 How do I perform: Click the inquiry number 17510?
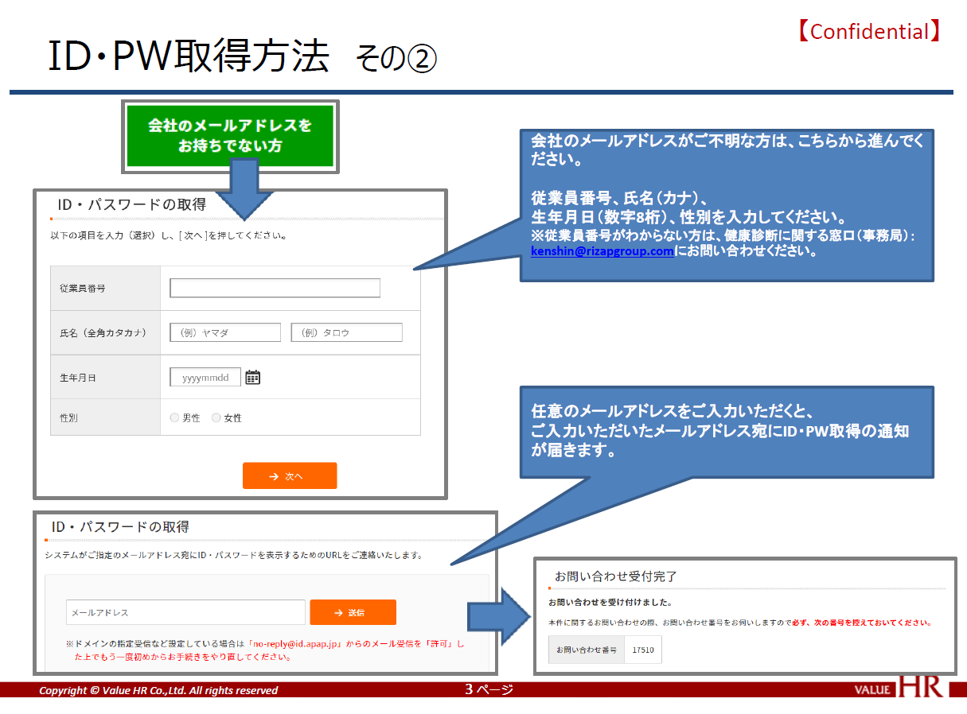tap(642, 650)
